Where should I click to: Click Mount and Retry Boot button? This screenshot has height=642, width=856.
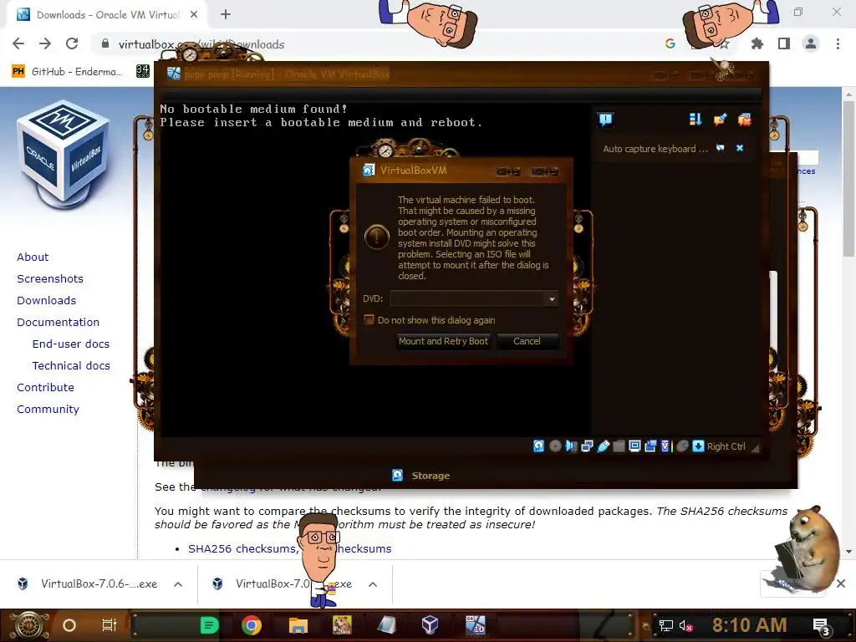tap(443, 341)
